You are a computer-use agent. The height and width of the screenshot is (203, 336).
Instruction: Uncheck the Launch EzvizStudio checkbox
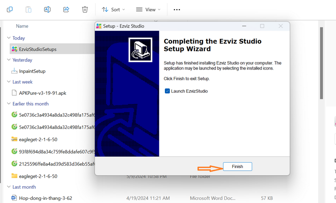[x=167, y=91]
